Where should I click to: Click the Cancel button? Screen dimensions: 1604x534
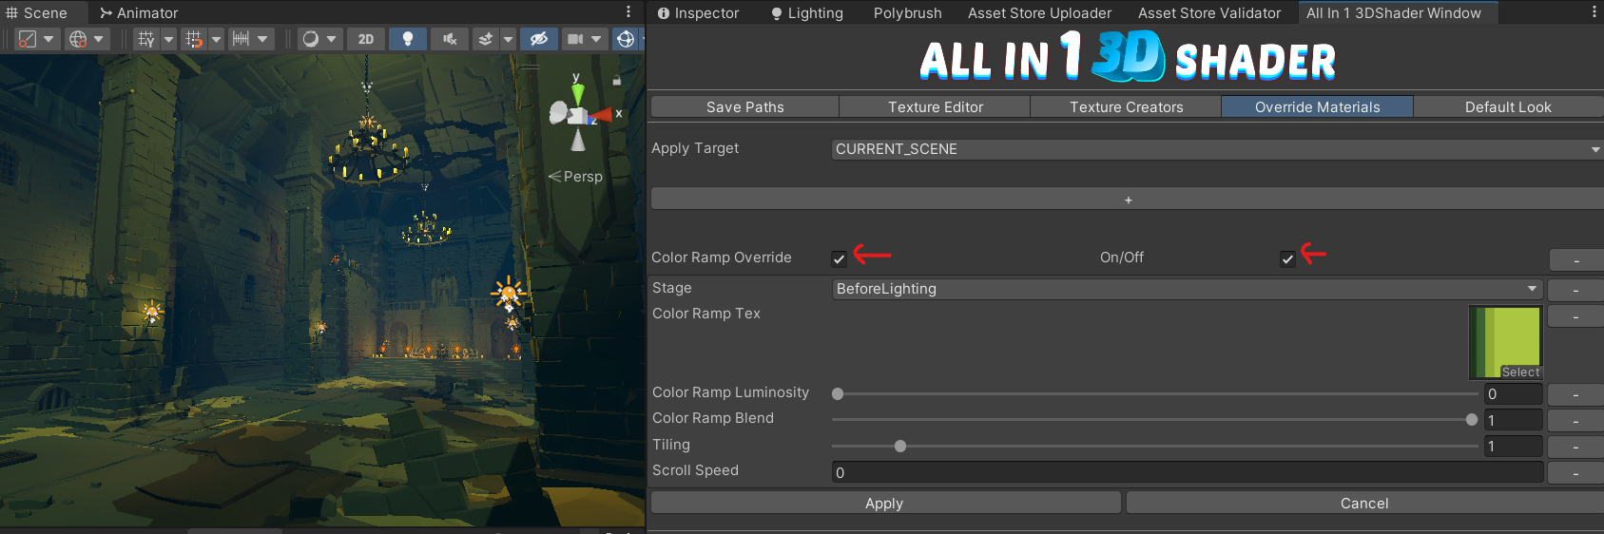(1364, 503)
